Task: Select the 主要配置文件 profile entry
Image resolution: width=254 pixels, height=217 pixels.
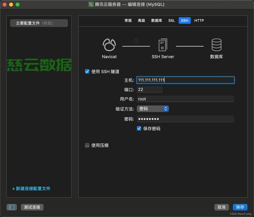Action: (x=39, y=23)
